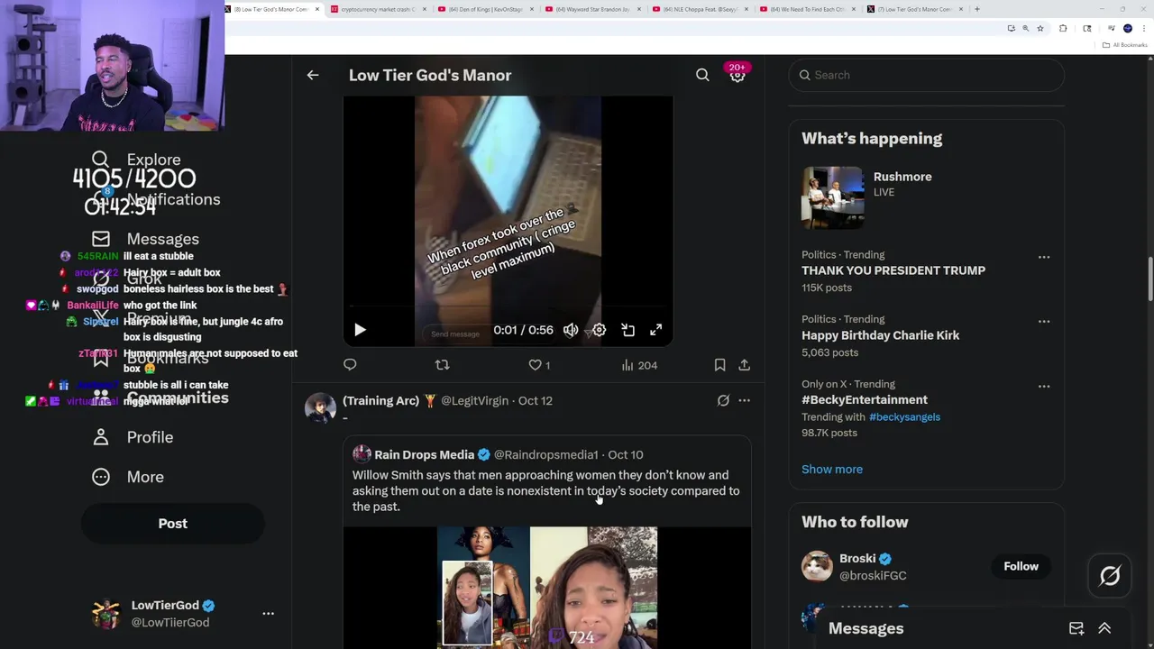Open search within Low Tier God's Manor community
This screenshot has width=1154, height=649.
702,75
